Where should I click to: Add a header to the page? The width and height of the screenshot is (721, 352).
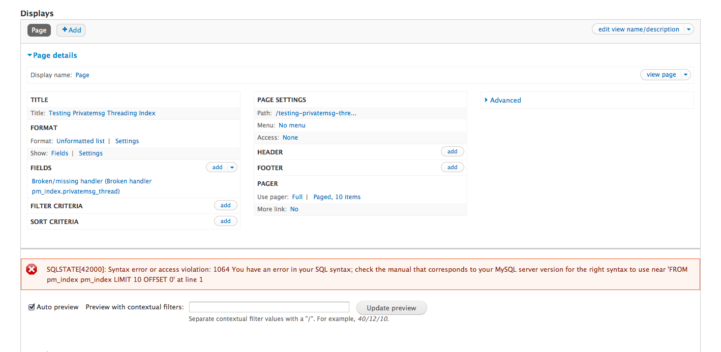[452, 151]
